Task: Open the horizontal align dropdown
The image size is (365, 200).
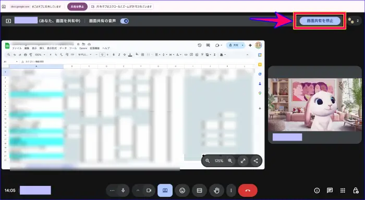Action: 158,55
